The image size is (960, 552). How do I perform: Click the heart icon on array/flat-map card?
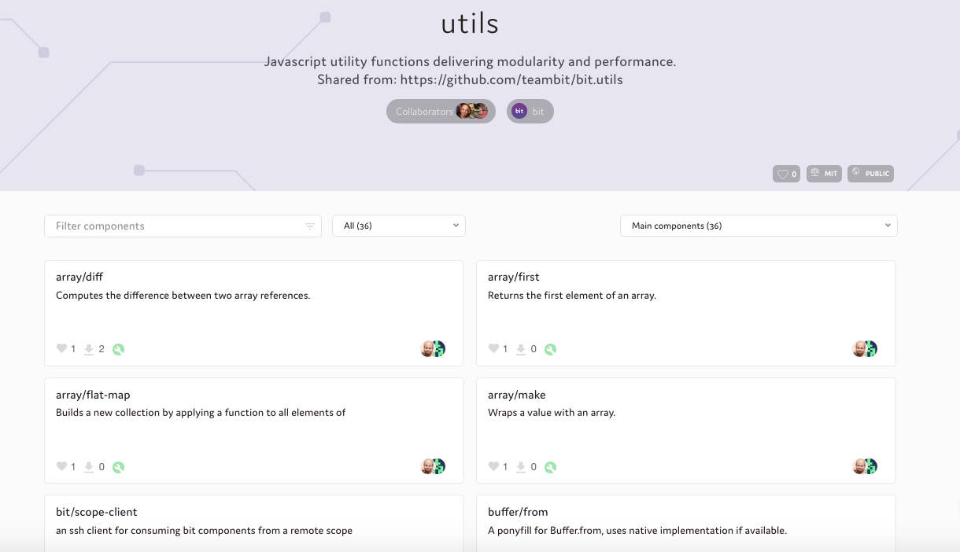61,467
